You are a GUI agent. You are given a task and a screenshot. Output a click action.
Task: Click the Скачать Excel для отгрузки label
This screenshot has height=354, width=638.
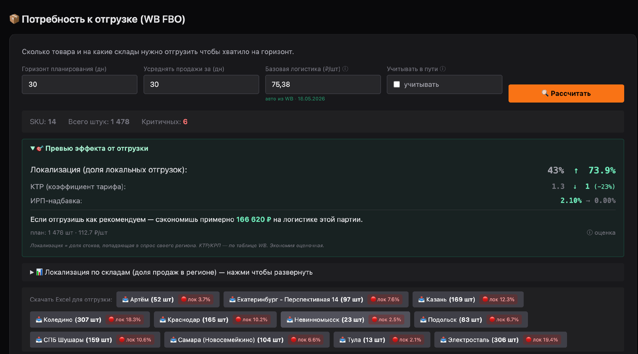point(71,299)
